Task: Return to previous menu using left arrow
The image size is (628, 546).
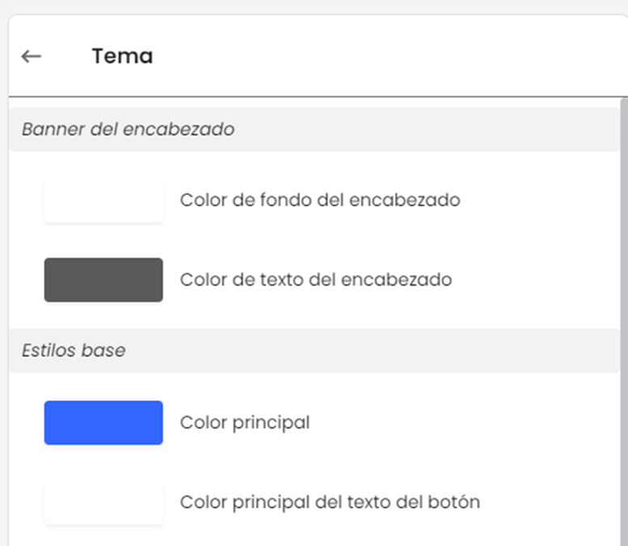Action: click(31, 56)
